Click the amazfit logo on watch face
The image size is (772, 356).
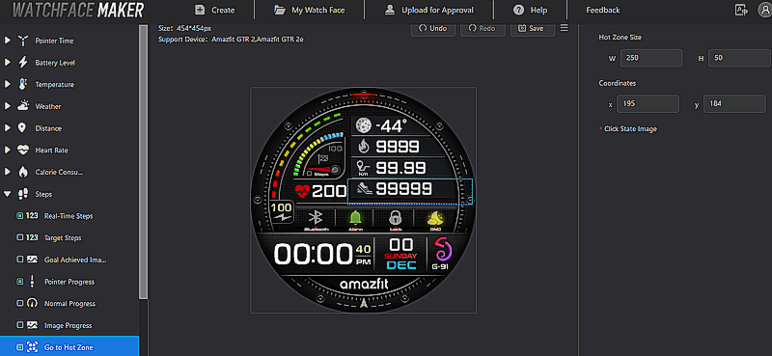click(364, 284)
